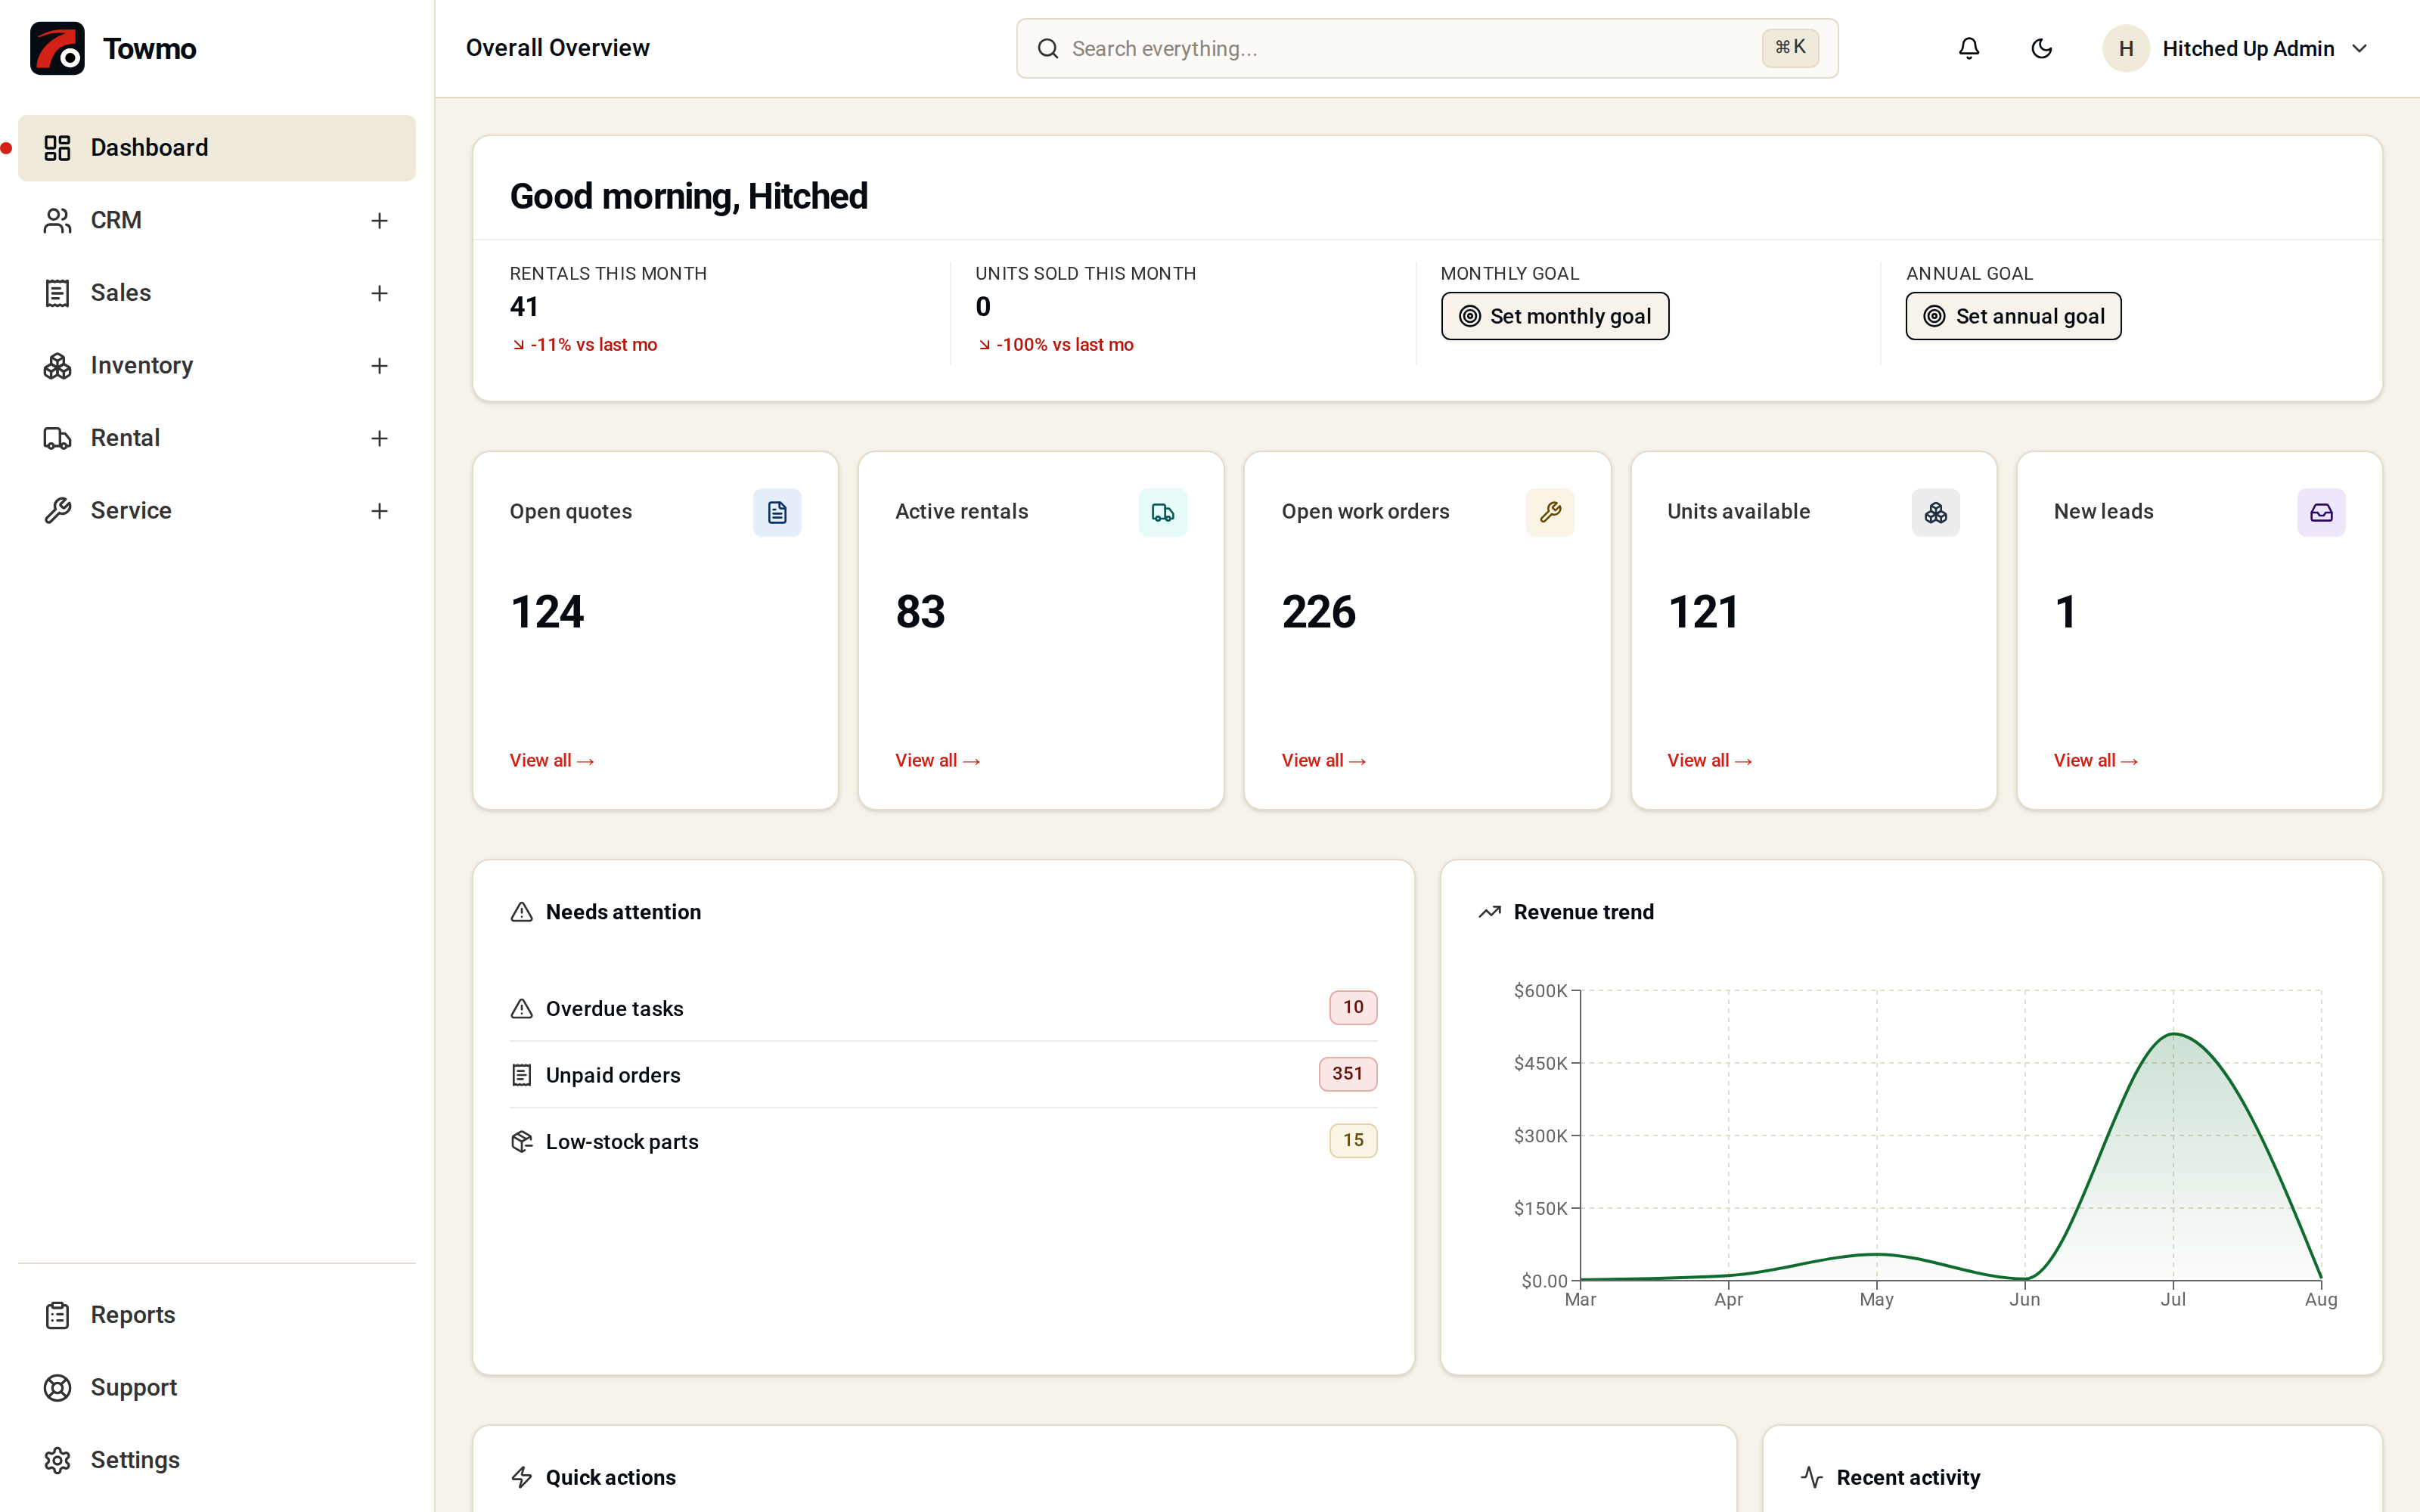Click the Quick actions lightning icon
2420x1512 pixels.
(522, 1477)
